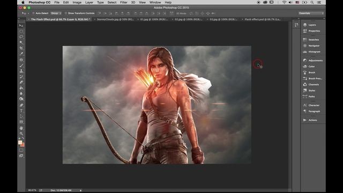Open the Image menu

[77, 2]
